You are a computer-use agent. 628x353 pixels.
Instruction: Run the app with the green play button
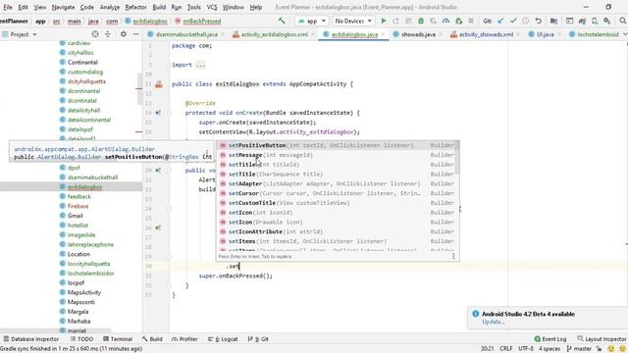click(384, 21)
